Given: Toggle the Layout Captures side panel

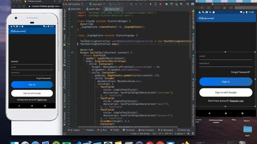Looking at the screenshot, I should [65, 80].
